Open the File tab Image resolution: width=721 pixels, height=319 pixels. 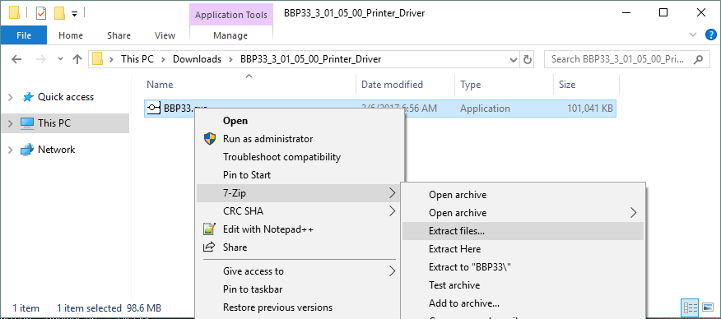tap(23, 35)
